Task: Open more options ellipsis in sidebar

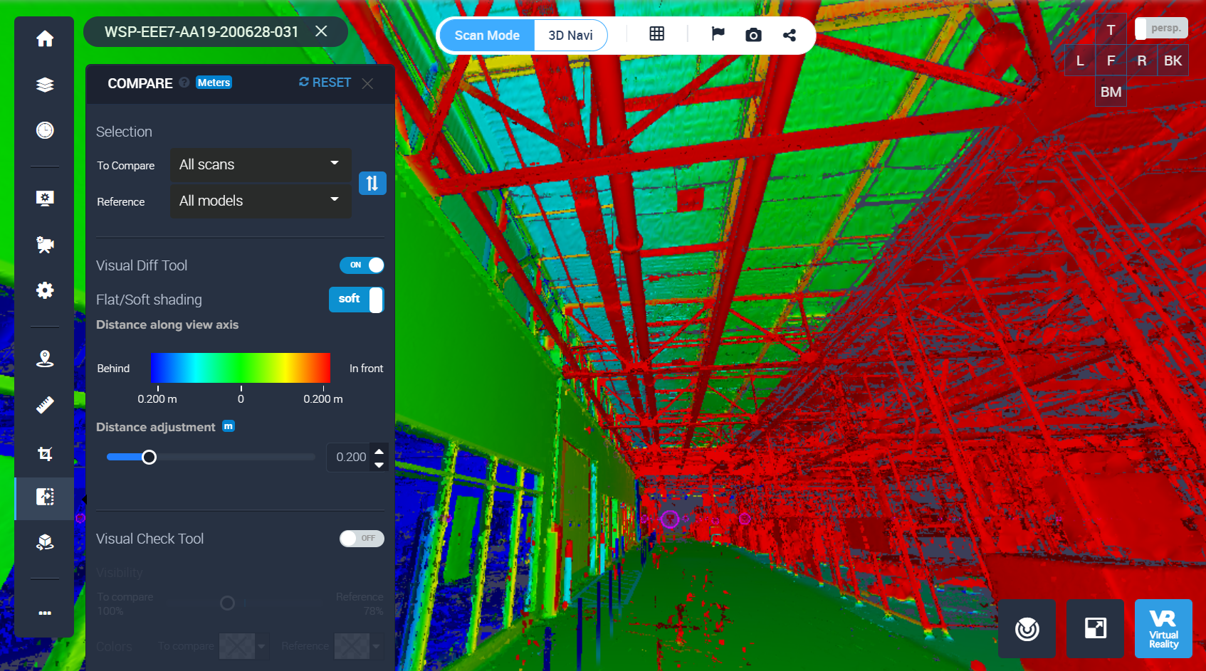Action: click(45, 613)
